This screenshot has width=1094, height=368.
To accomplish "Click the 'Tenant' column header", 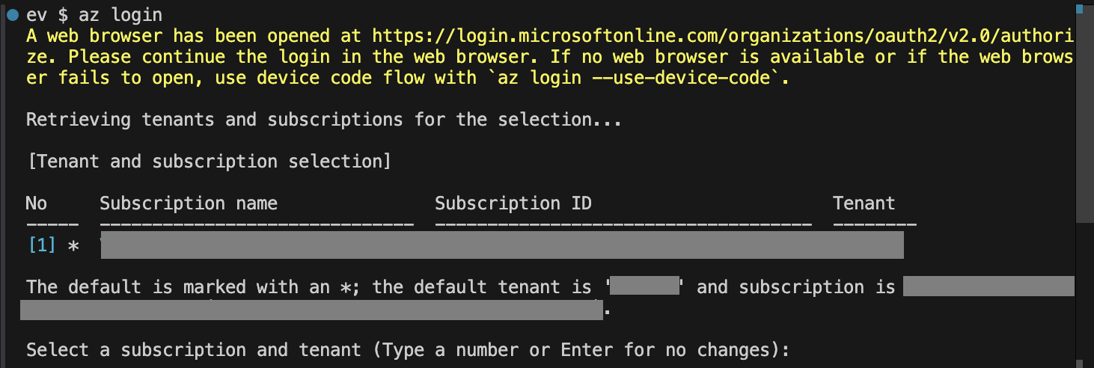I will 864,203.
